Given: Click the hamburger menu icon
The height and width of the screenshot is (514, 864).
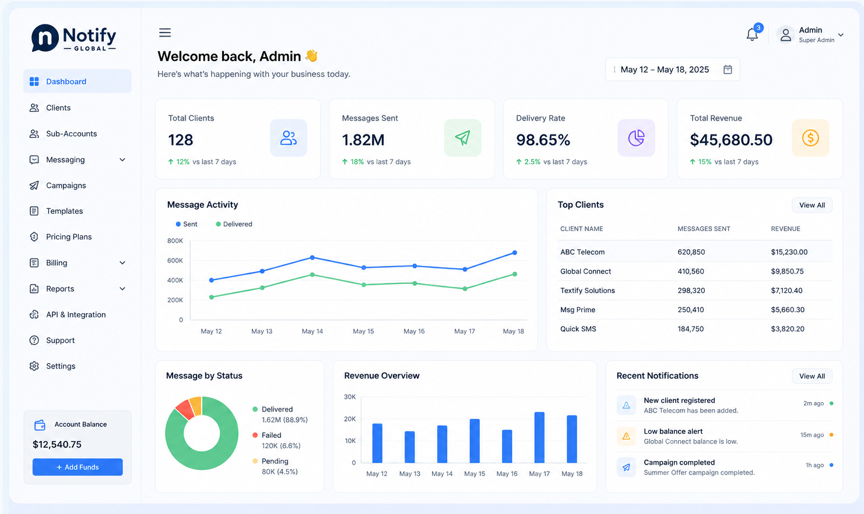Looking at the screenshot, I should 165,33.
